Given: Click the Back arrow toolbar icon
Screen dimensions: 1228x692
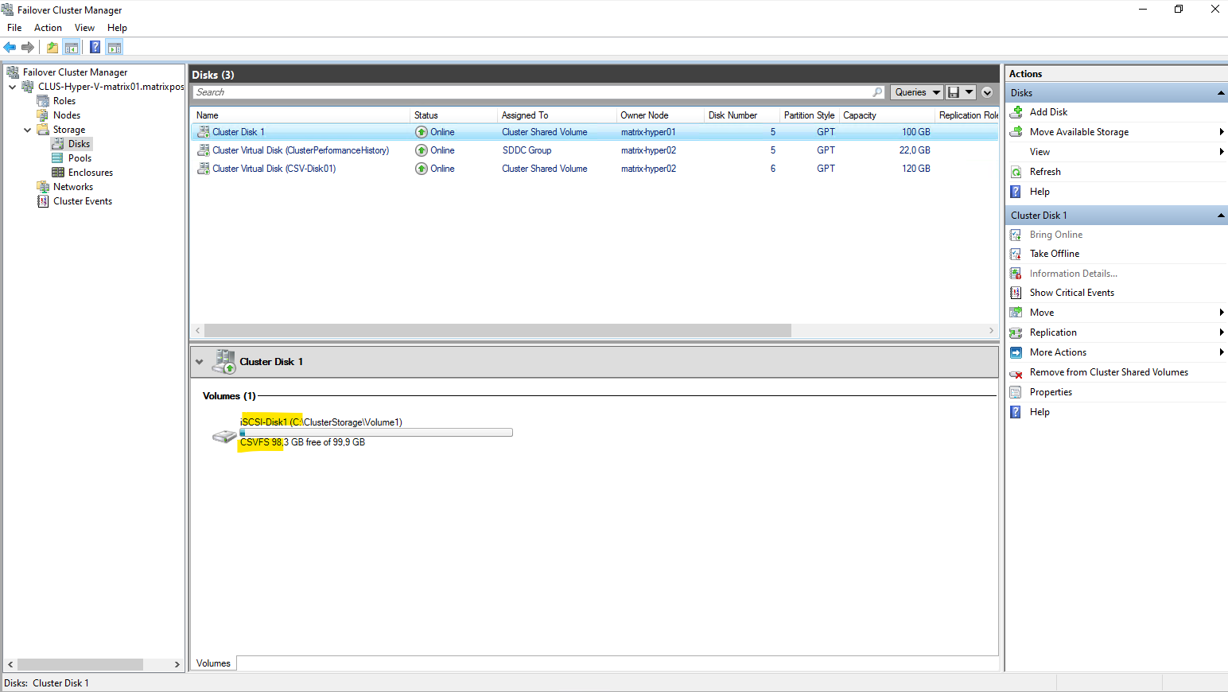Looking at the screenshot, I should pos(10,48).
